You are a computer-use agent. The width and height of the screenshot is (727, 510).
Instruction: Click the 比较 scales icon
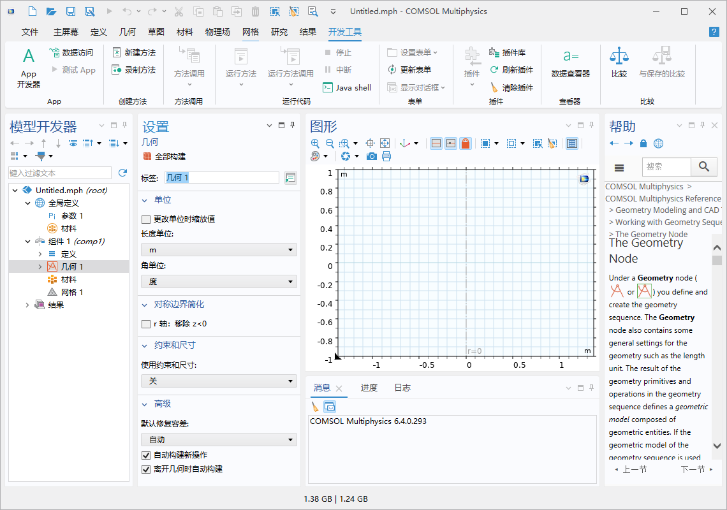tap(619, 56)
